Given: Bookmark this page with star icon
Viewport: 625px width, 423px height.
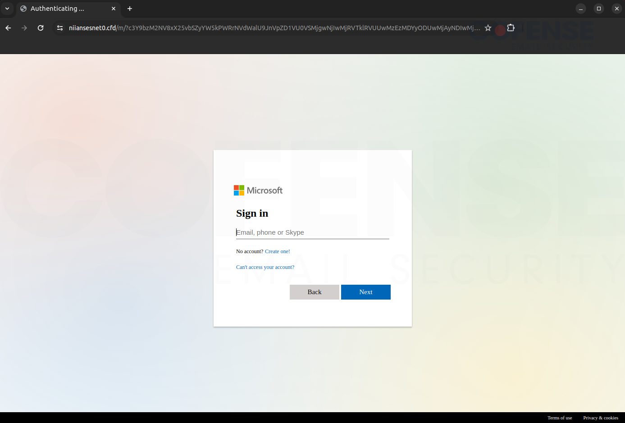Looking at the screenshot, I should click(488, 28).
